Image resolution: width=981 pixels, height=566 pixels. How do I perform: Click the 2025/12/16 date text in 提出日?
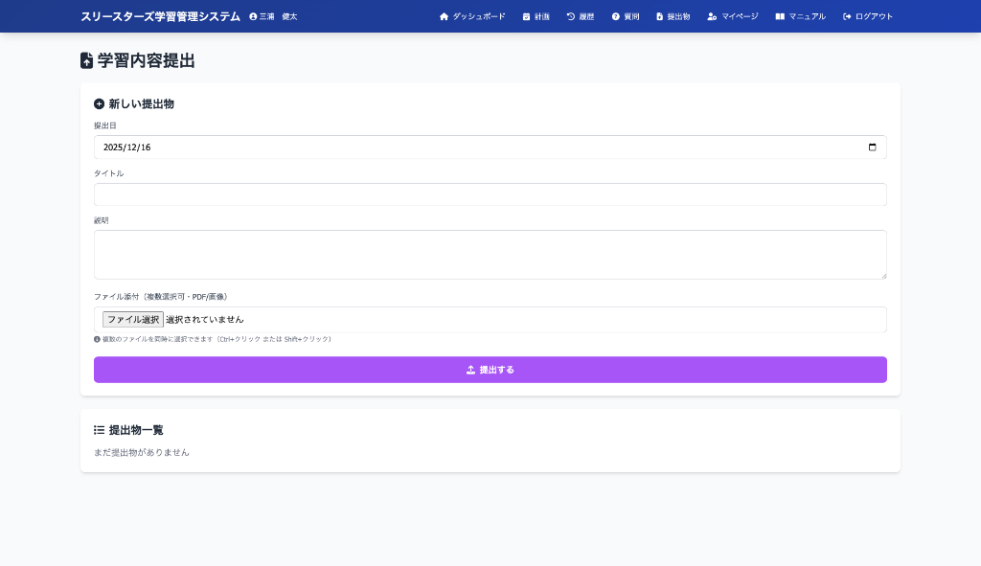click(x=127, y=147)
